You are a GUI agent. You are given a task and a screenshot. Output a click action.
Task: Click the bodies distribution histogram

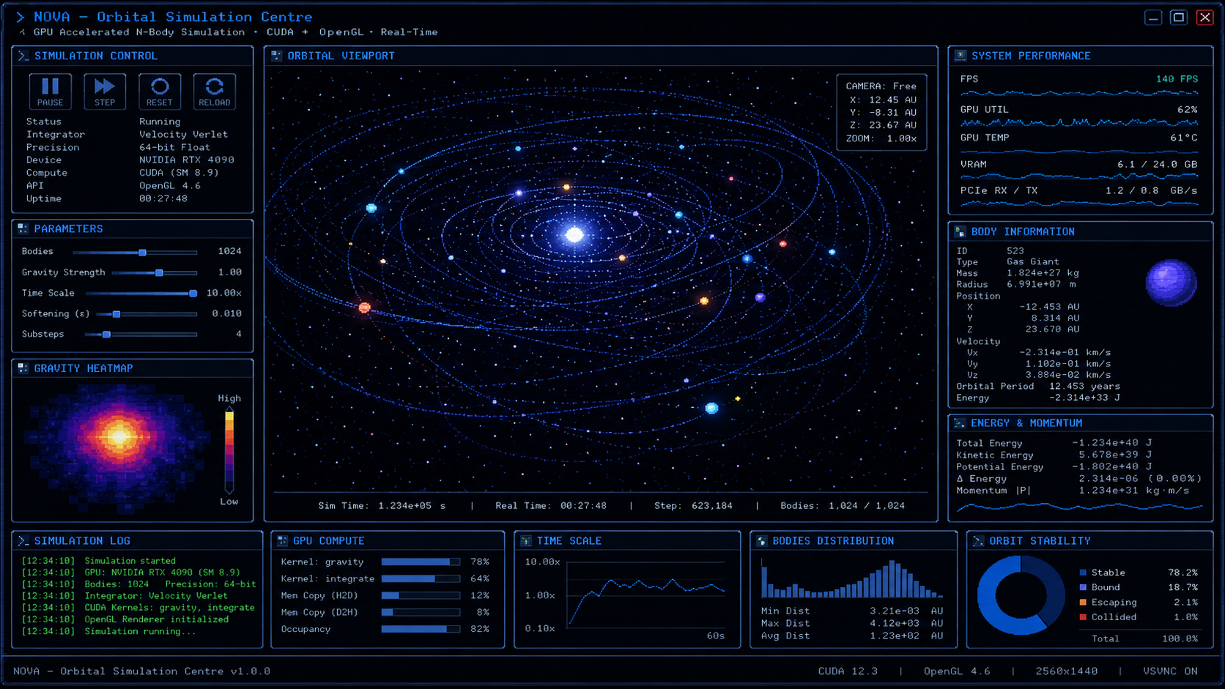(x=852, y=579)
